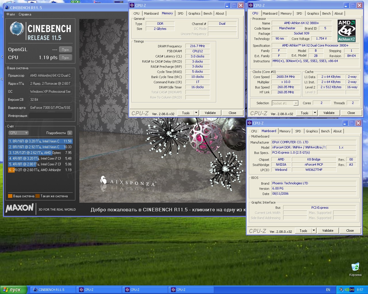Open the Start (пуск) menu

(14, 290)
